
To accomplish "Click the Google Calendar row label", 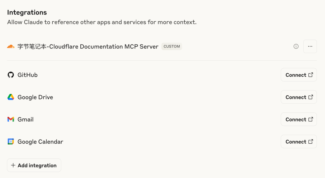I will coord(40,141).
